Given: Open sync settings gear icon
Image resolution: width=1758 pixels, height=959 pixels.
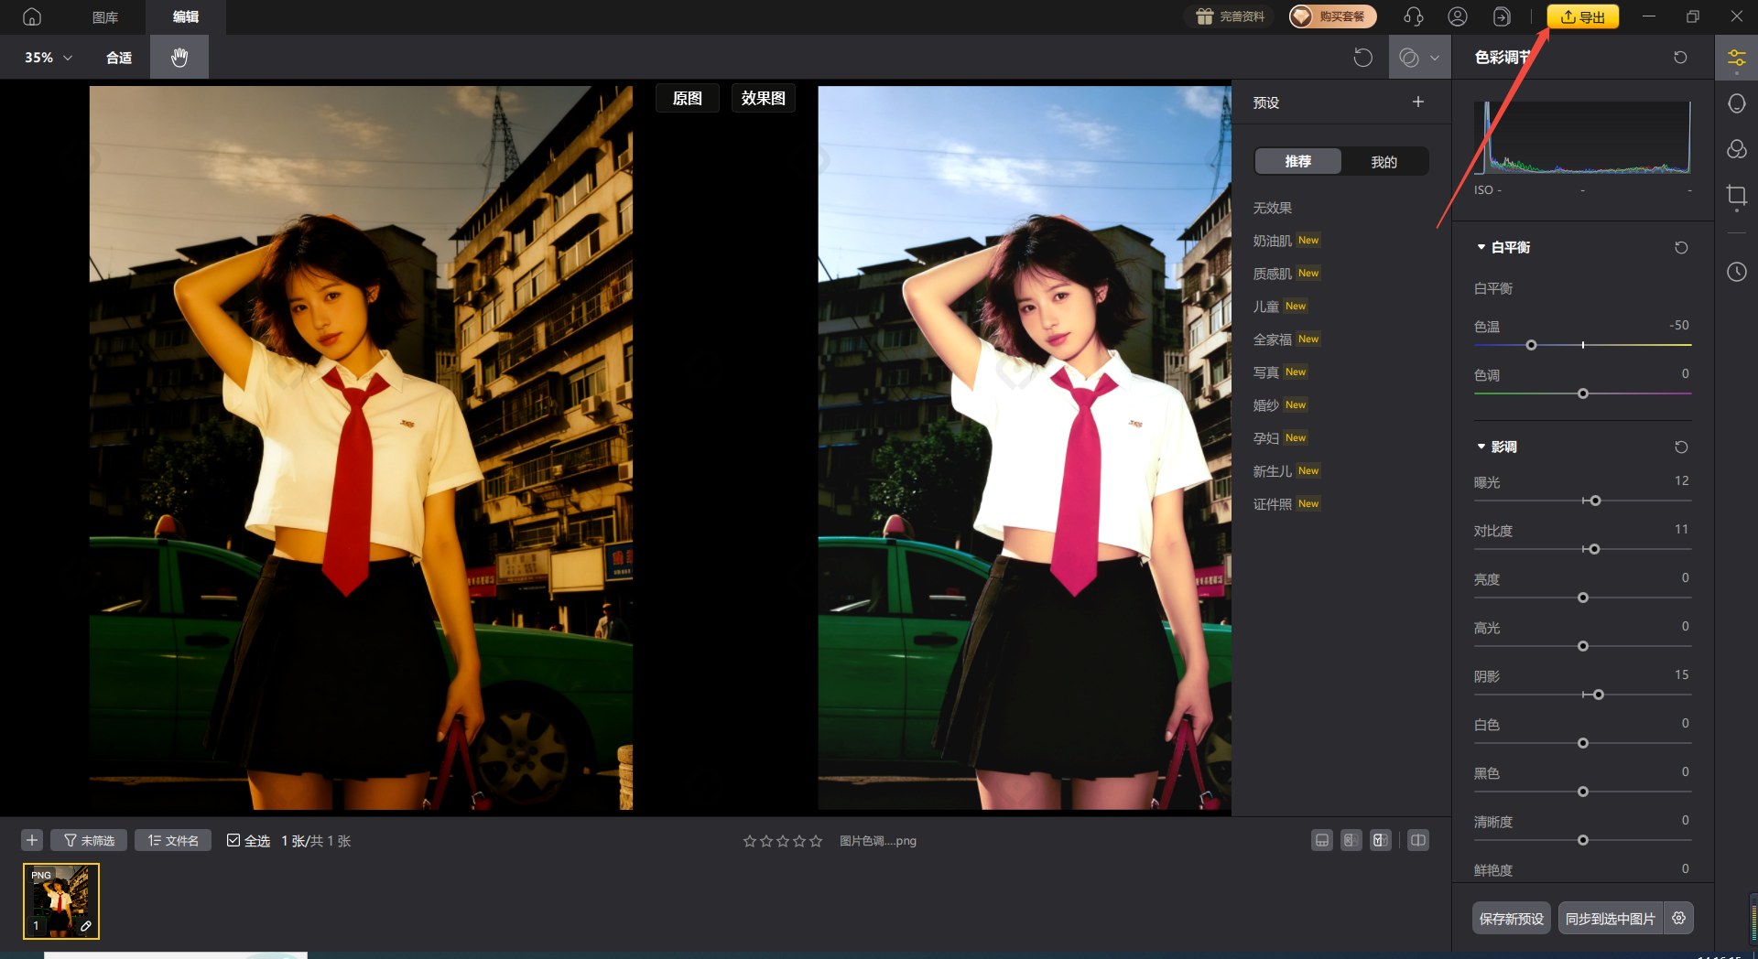Looking at the screenshot, I should [x=1678, y=918].
